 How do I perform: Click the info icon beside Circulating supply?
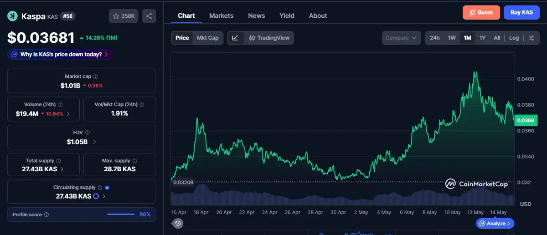[100, 188]
